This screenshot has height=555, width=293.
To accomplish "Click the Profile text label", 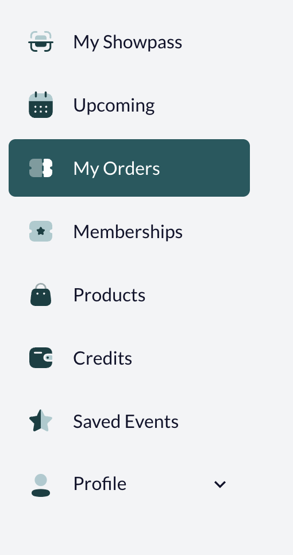I will click(99, 484).
